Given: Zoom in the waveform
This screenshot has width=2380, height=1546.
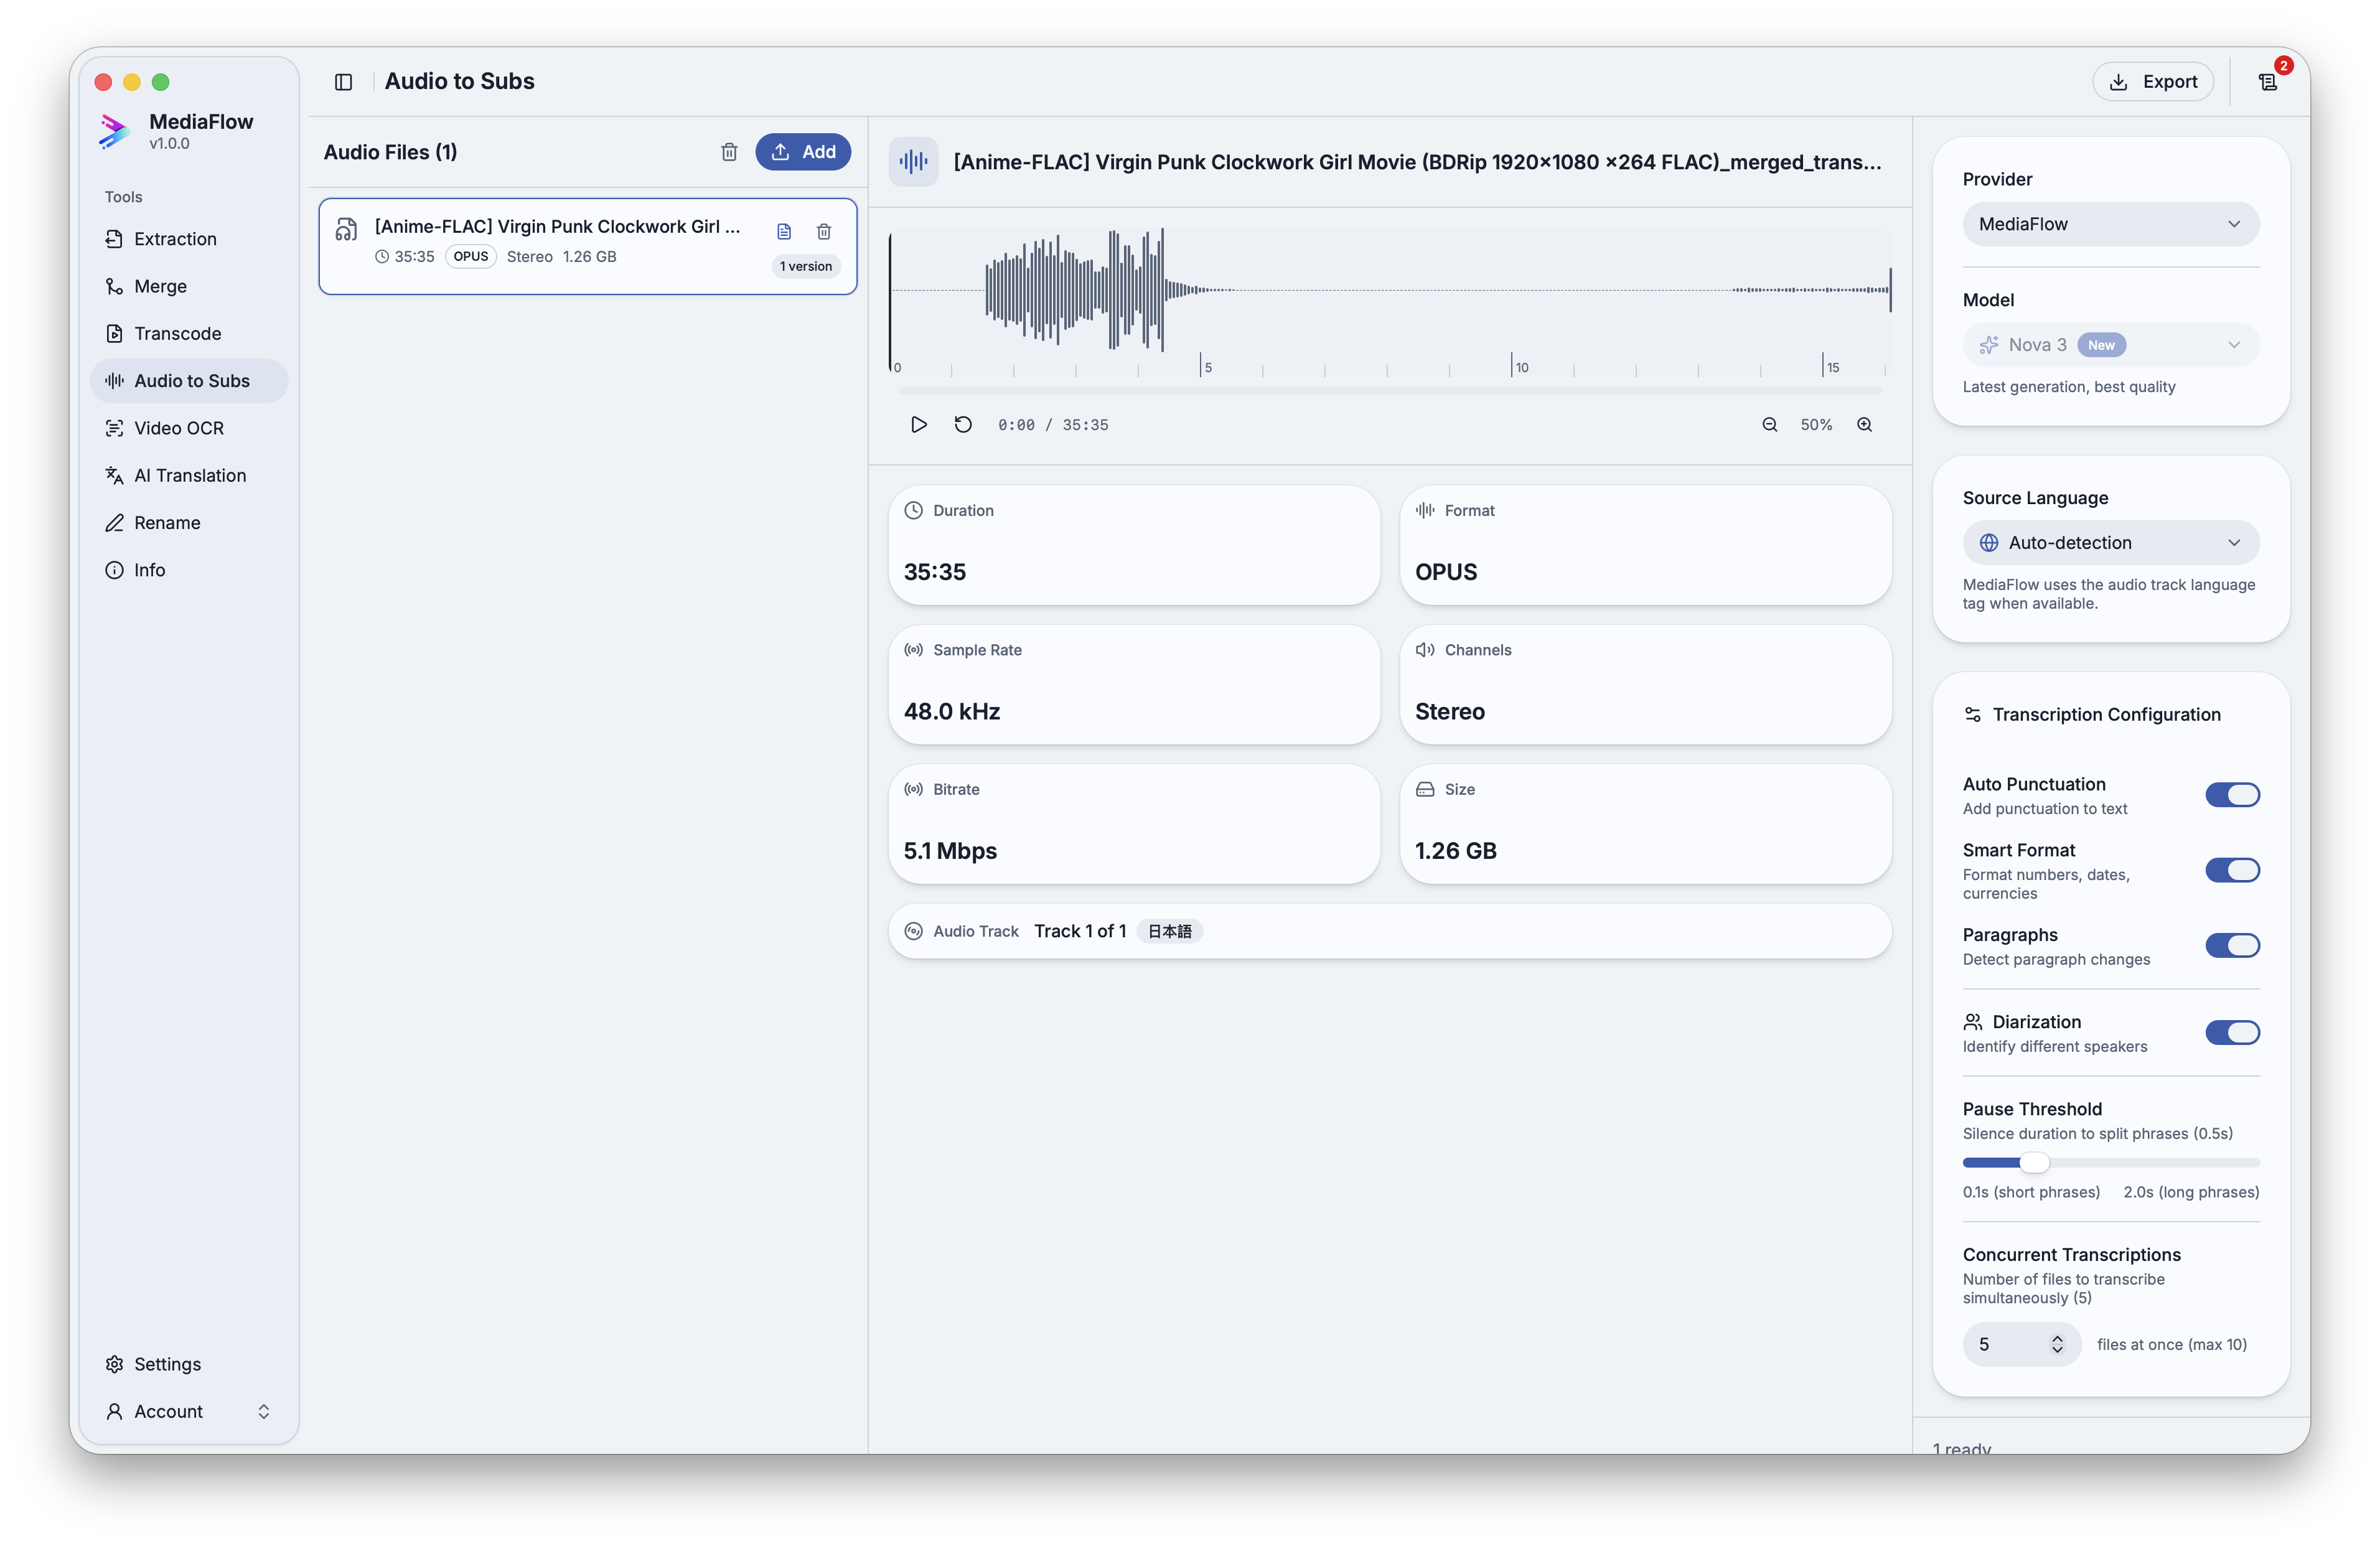Looking at the screenshot, I should click(1865, 425).
